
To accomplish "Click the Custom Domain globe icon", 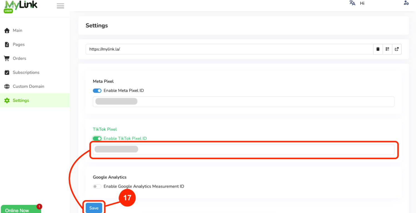I will pos(7,86).
